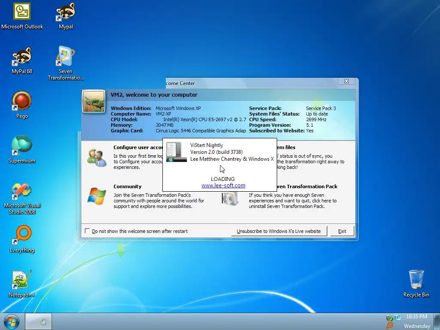Click the ViStart computer icon in splash
Viewport: 440px width, 330px height.
pos(176,152)
